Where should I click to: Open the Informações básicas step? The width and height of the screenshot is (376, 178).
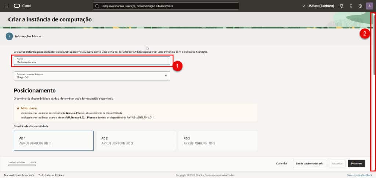28,37
